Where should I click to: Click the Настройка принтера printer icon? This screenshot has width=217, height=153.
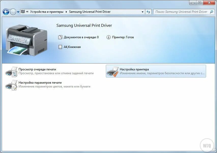pyautogui.click(x=112, y=72)
